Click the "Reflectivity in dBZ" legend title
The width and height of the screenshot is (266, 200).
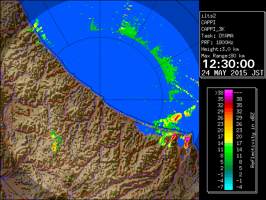click(x=253, y=140)
